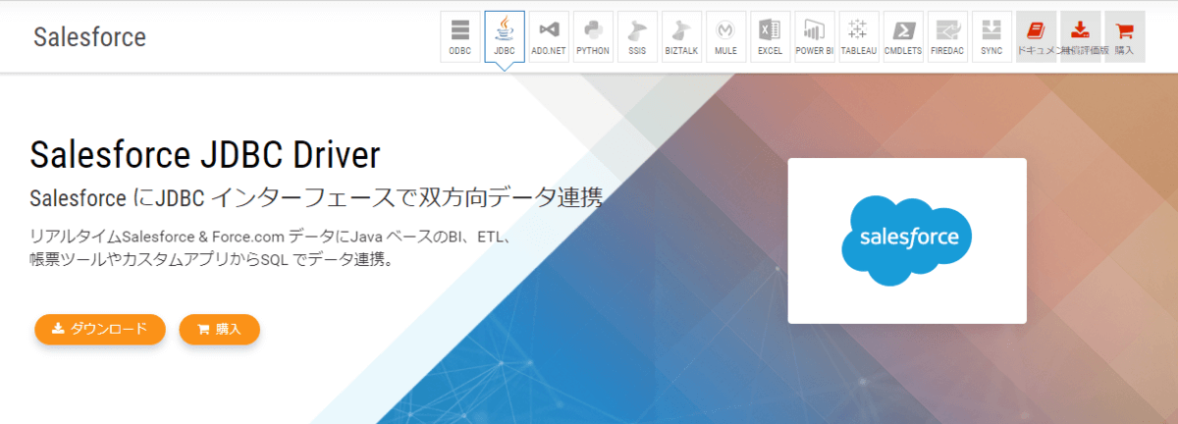This screenshot has width=1178, height=424.
Task: Click the red shopping cart purchase icon
Action: [1124, 36]
